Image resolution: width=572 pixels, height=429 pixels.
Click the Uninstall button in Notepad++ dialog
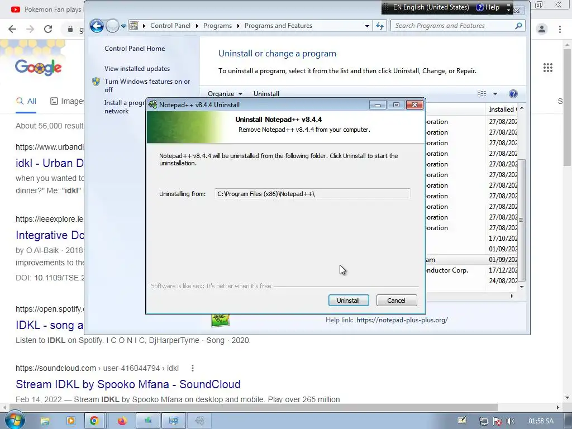coord(349,300)
